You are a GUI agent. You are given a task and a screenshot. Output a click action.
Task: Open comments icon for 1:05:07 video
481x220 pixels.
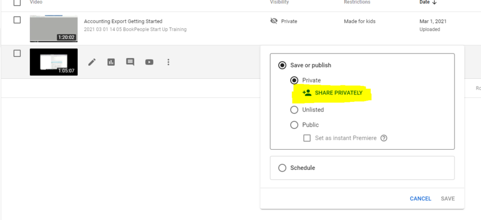130,62
